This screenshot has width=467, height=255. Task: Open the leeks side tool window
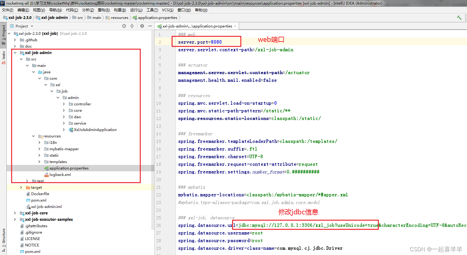coord(4,57)
